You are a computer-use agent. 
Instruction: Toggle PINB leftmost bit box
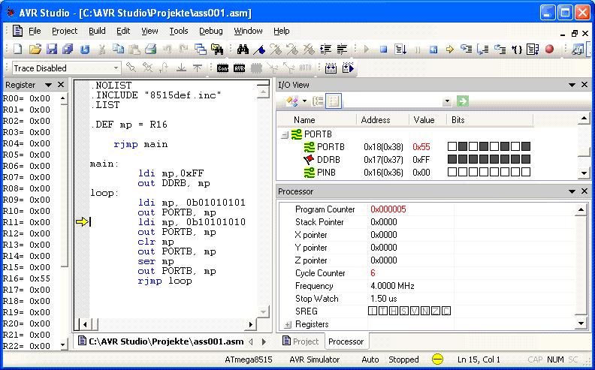(452, 172)
